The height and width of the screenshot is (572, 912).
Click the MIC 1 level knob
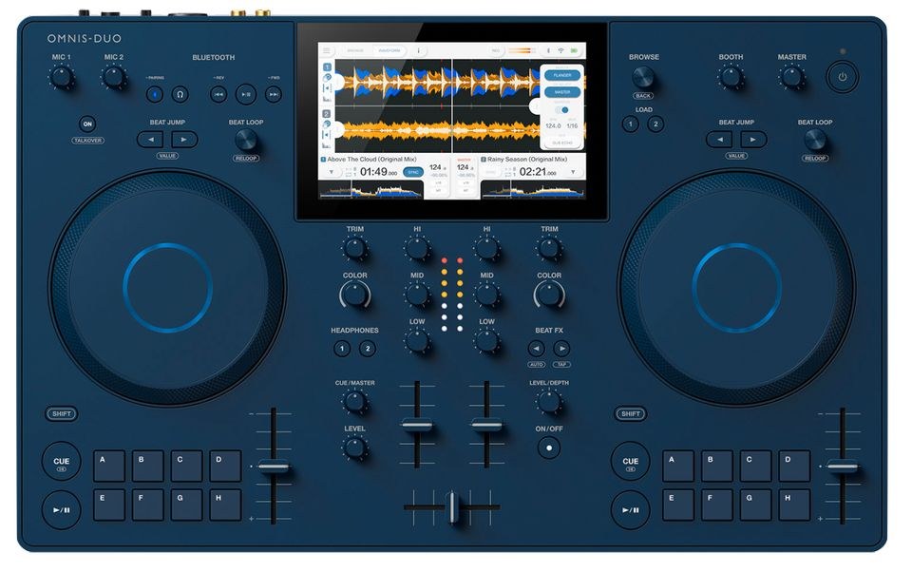pyautogui.click(x=61, y=77)
